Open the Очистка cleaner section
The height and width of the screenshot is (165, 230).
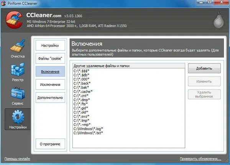pos(18,49)
